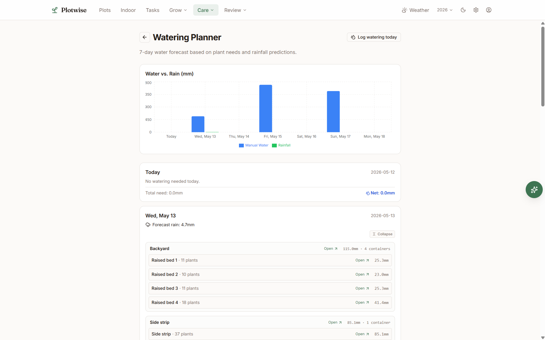545x340 pixels.
Task: Click the rain cloud icon by Forecast rain
Action: pyautogui.click(x=148, y=225)
